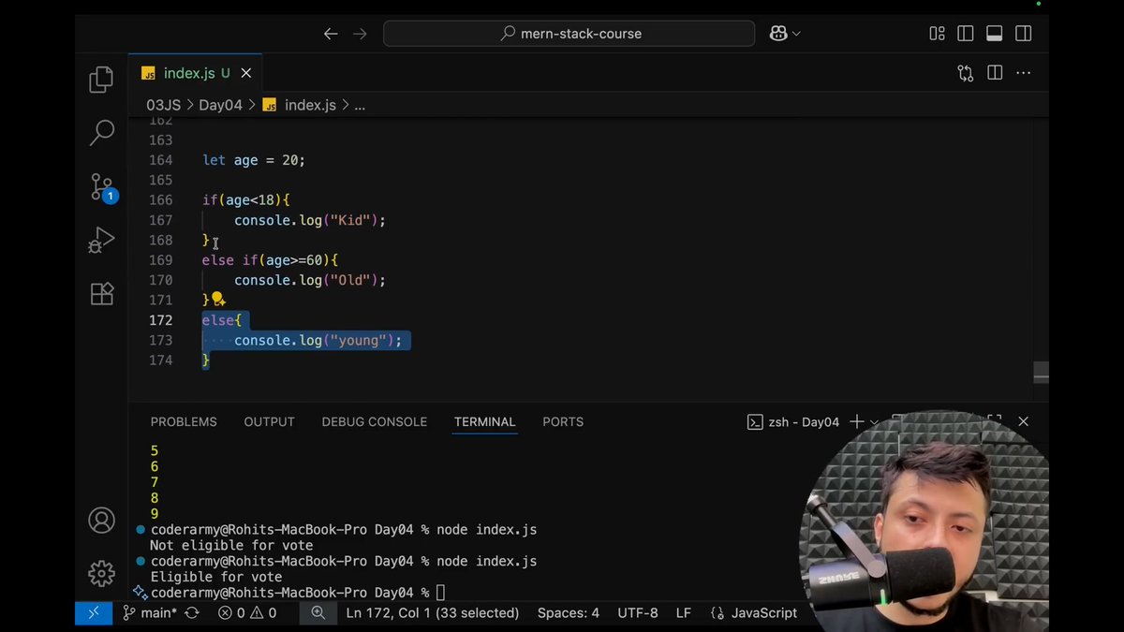Open the Copilot chat icon

coord(778,34)
